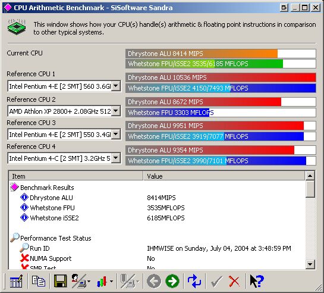
Task: Open the arrow next to greyed computer icon
Action: (138, 282)
